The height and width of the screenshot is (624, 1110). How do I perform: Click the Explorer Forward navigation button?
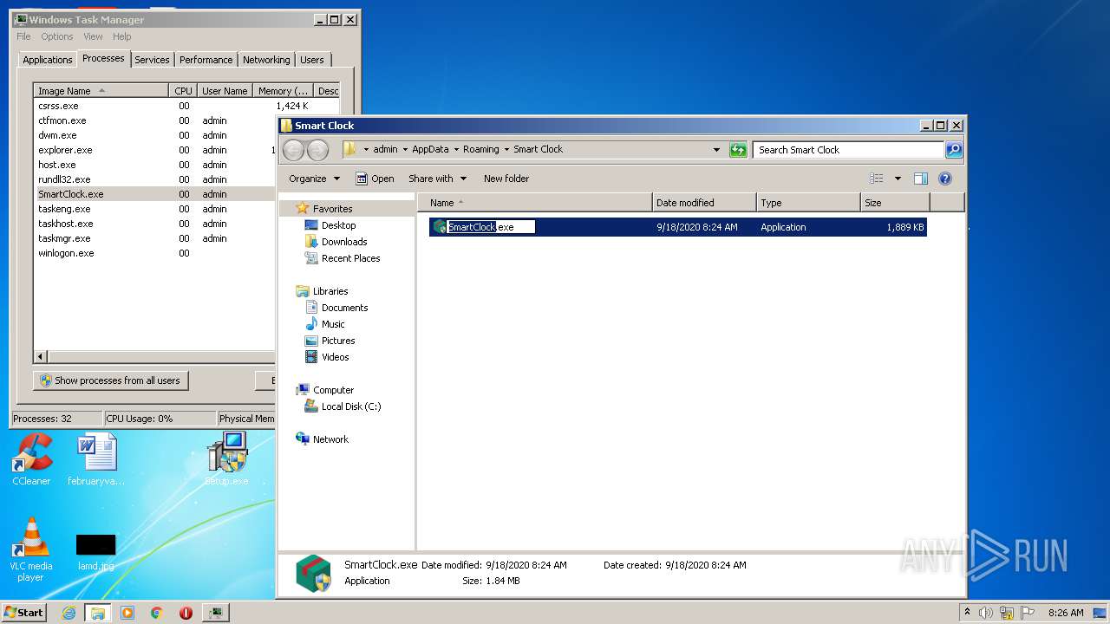pyautogui.click(x=318, y=150)
